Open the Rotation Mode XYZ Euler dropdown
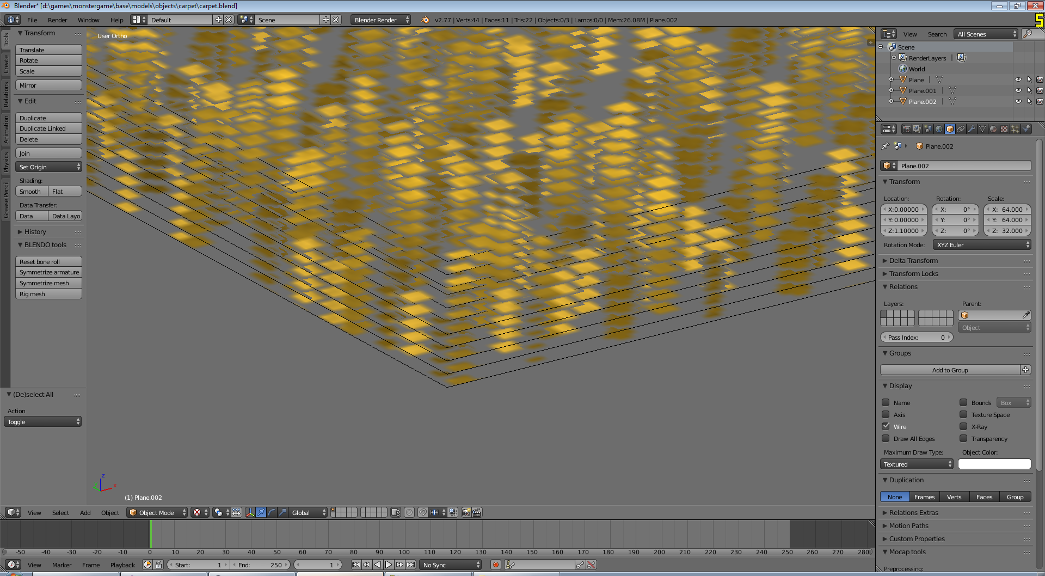Viewport: 1045px width, 576px height. [x=982, y=245]
